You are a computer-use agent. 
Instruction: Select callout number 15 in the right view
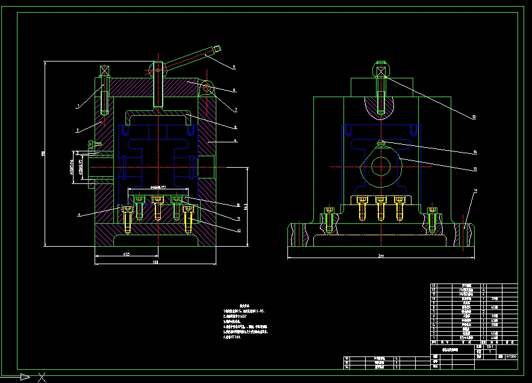(x=475, y=168)
